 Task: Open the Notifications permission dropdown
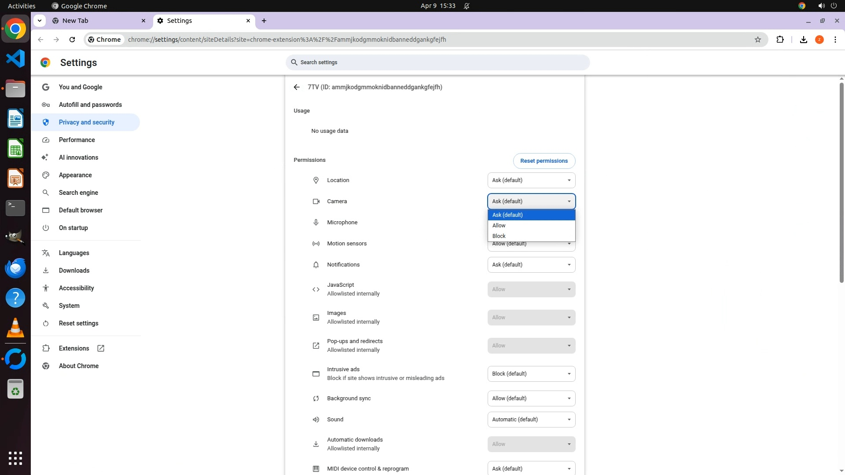point(531,265)
